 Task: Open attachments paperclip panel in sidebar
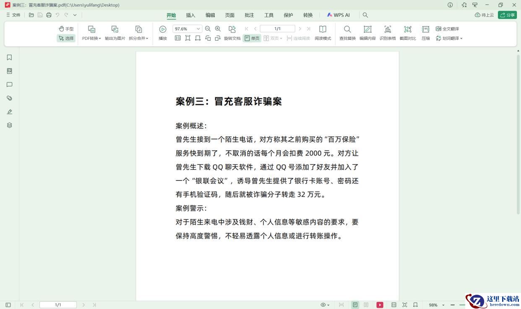[9, 98]
